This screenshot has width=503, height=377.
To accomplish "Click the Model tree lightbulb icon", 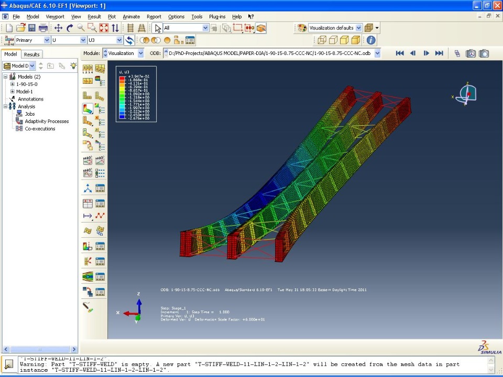I will (73, 66).
